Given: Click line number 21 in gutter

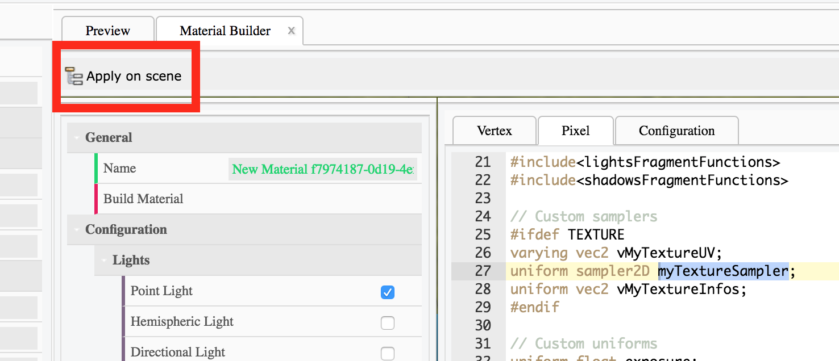Looking at the screenshot, I should [482, 162].
